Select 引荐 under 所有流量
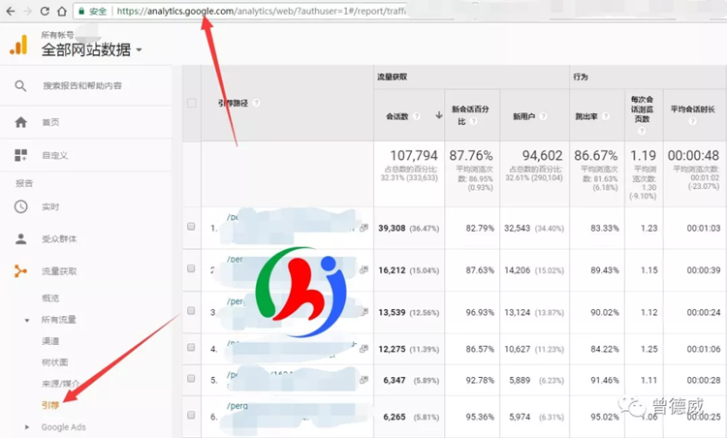This screenshot has height=438, width=727. click(x=50, y=405)
